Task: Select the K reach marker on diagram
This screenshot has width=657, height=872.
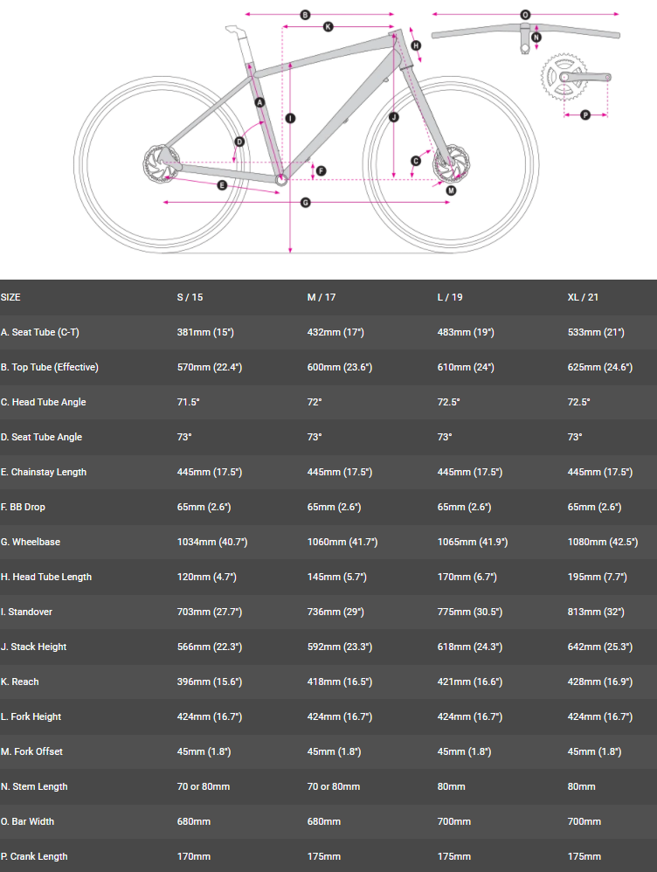Action: [328, 27]
